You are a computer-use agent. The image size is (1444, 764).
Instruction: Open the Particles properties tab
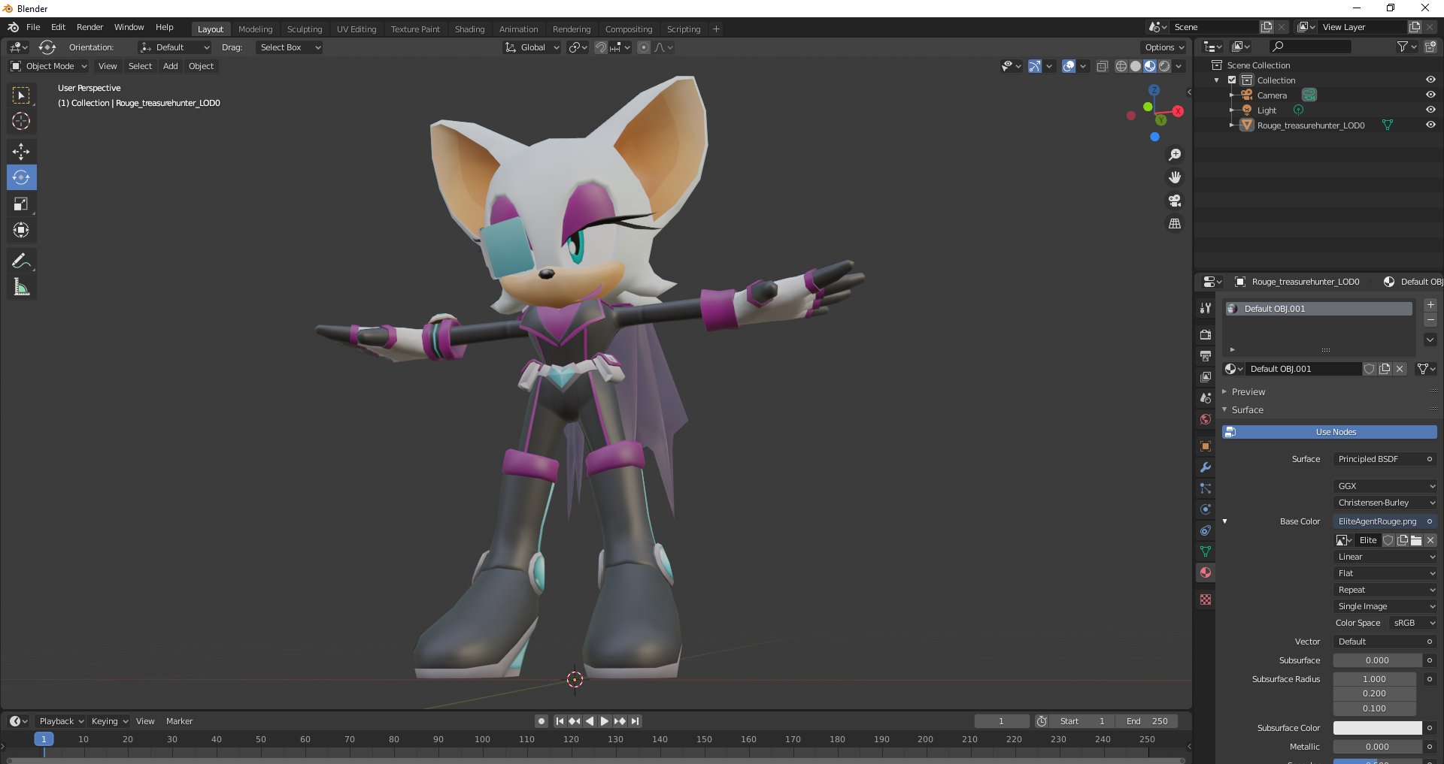coord(1206,488)
